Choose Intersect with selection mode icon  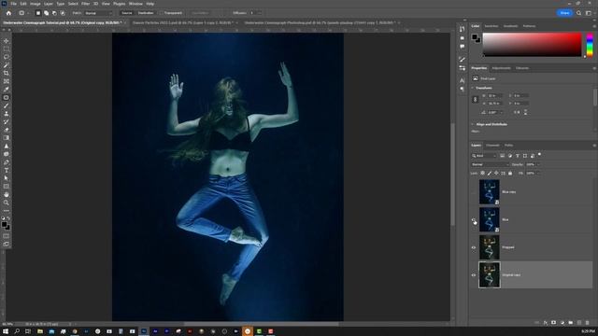[63, 13]
